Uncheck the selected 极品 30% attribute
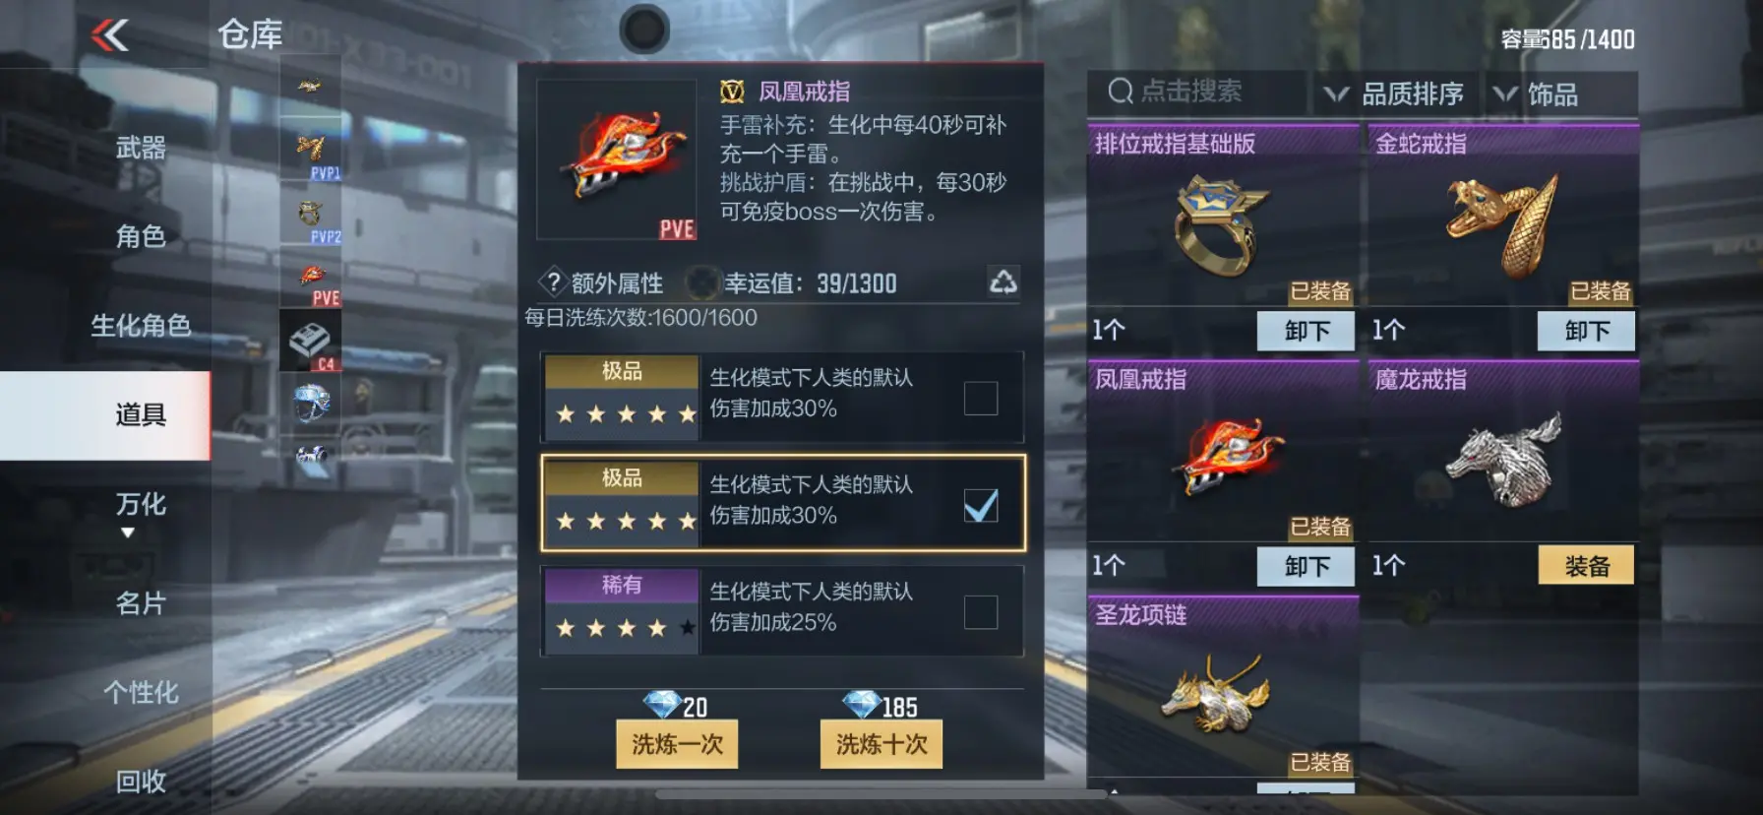 980,505
